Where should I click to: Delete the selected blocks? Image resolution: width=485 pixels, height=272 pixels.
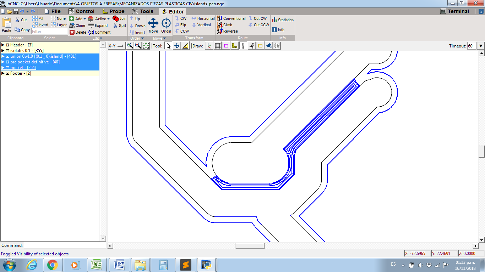(x=78, y=32)
